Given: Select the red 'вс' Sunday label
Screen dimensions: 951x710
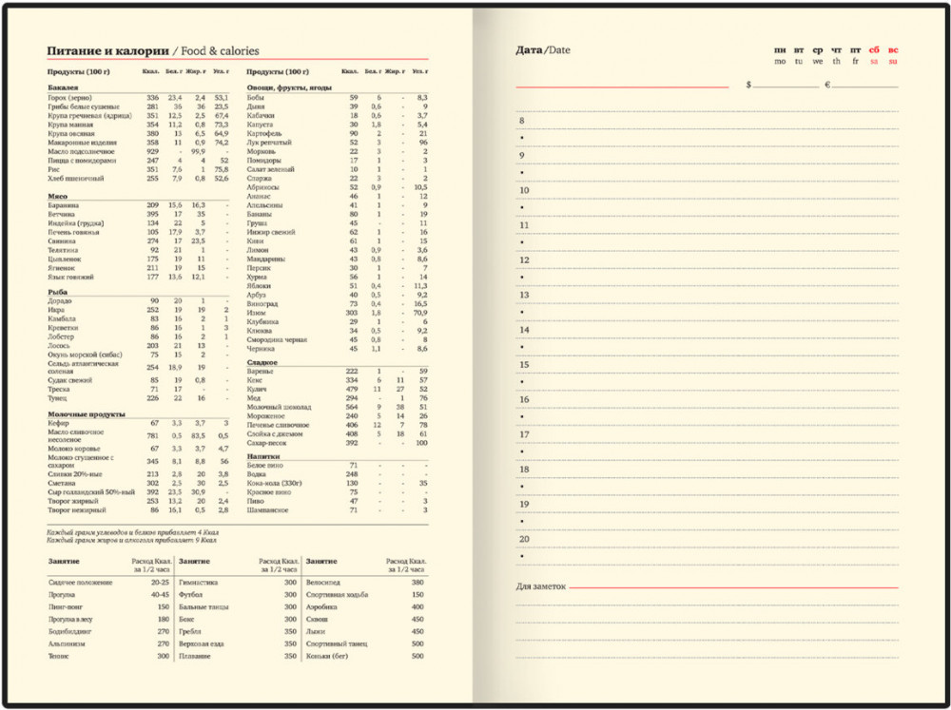Looking at the screenshot, I should 893,49.
